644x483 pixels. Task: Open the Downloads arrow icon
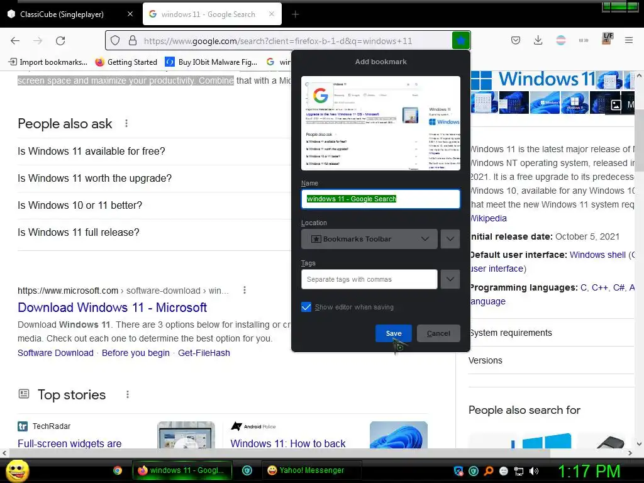pos(538,40)
